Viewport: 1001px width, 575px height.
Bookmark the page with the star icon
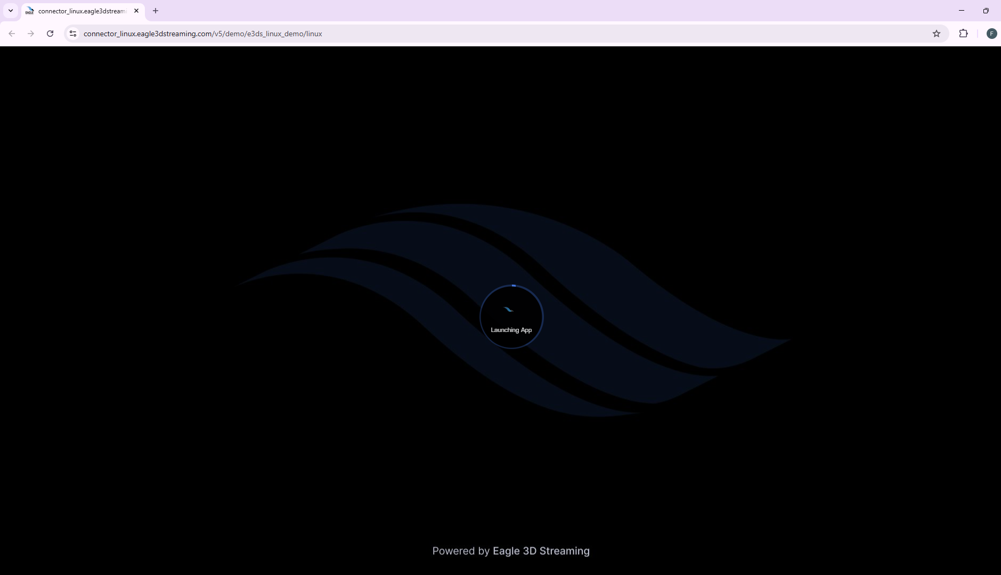[x=937, y=33]
